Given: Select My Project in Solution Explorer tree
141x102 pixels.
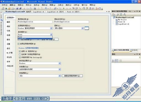Looking at the screenshot, I should [x=122, y=20].
